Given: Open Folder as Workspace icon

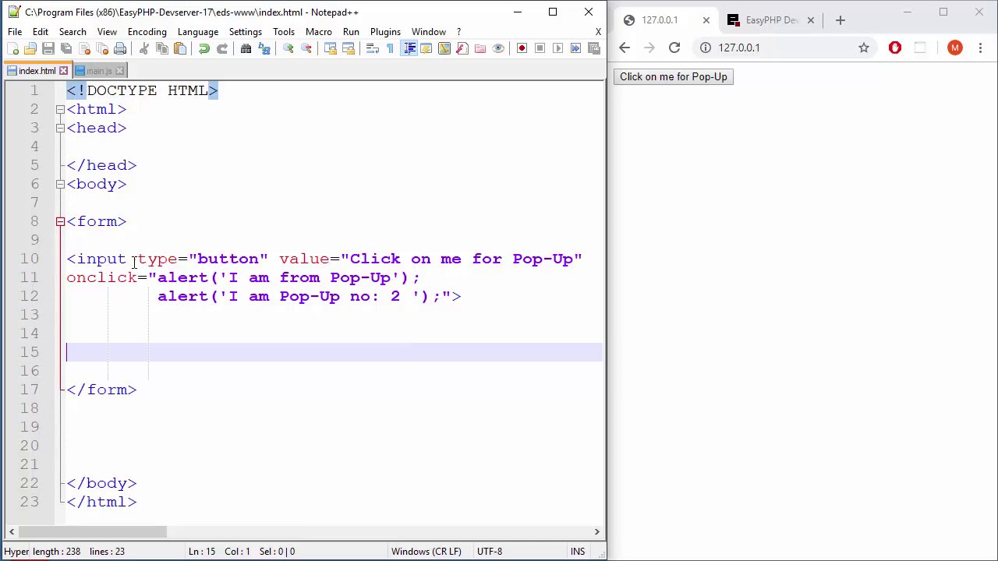Looking at the screenshot, I should pos(480,48).
